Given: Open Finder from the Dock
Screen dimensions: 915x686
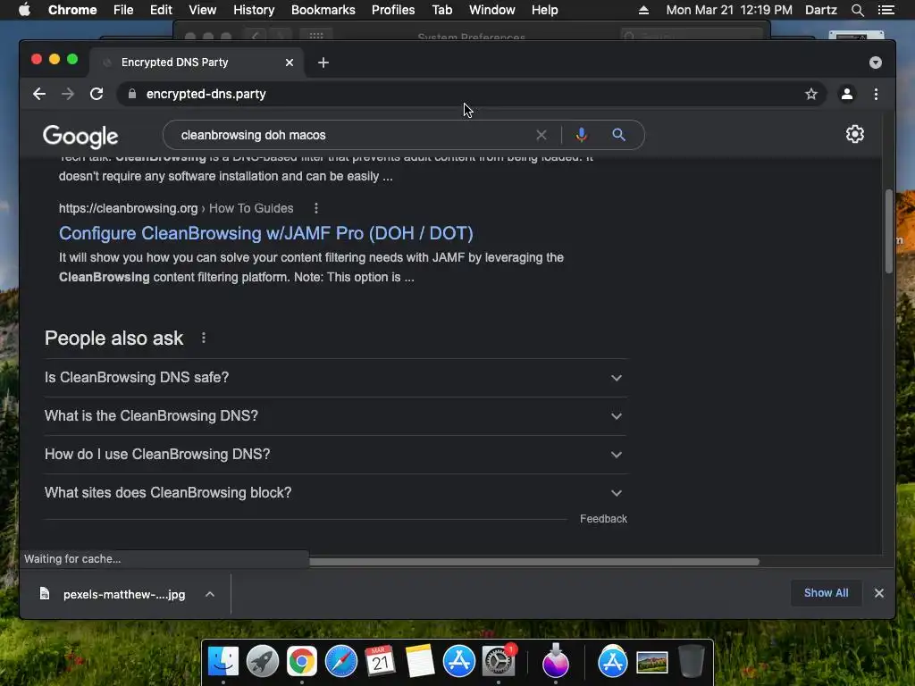Looking at the screenshot, I should (222, 662).
